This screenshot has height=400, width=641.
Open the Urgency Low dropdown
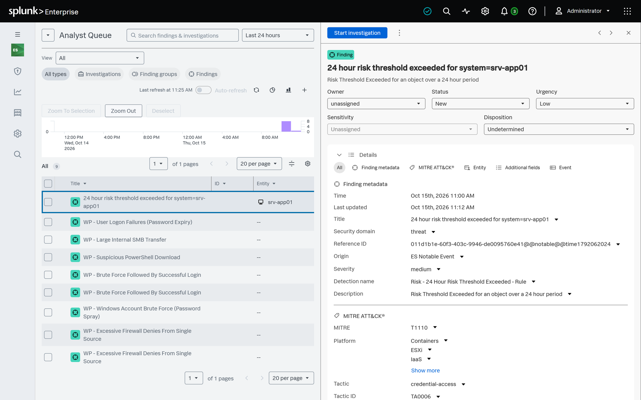(585, 104)
